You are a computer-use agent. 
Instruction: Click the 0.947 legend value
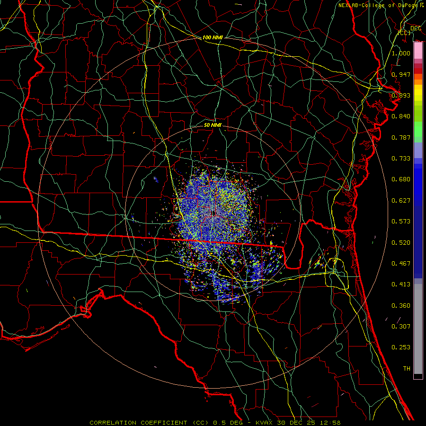(401, 74)
